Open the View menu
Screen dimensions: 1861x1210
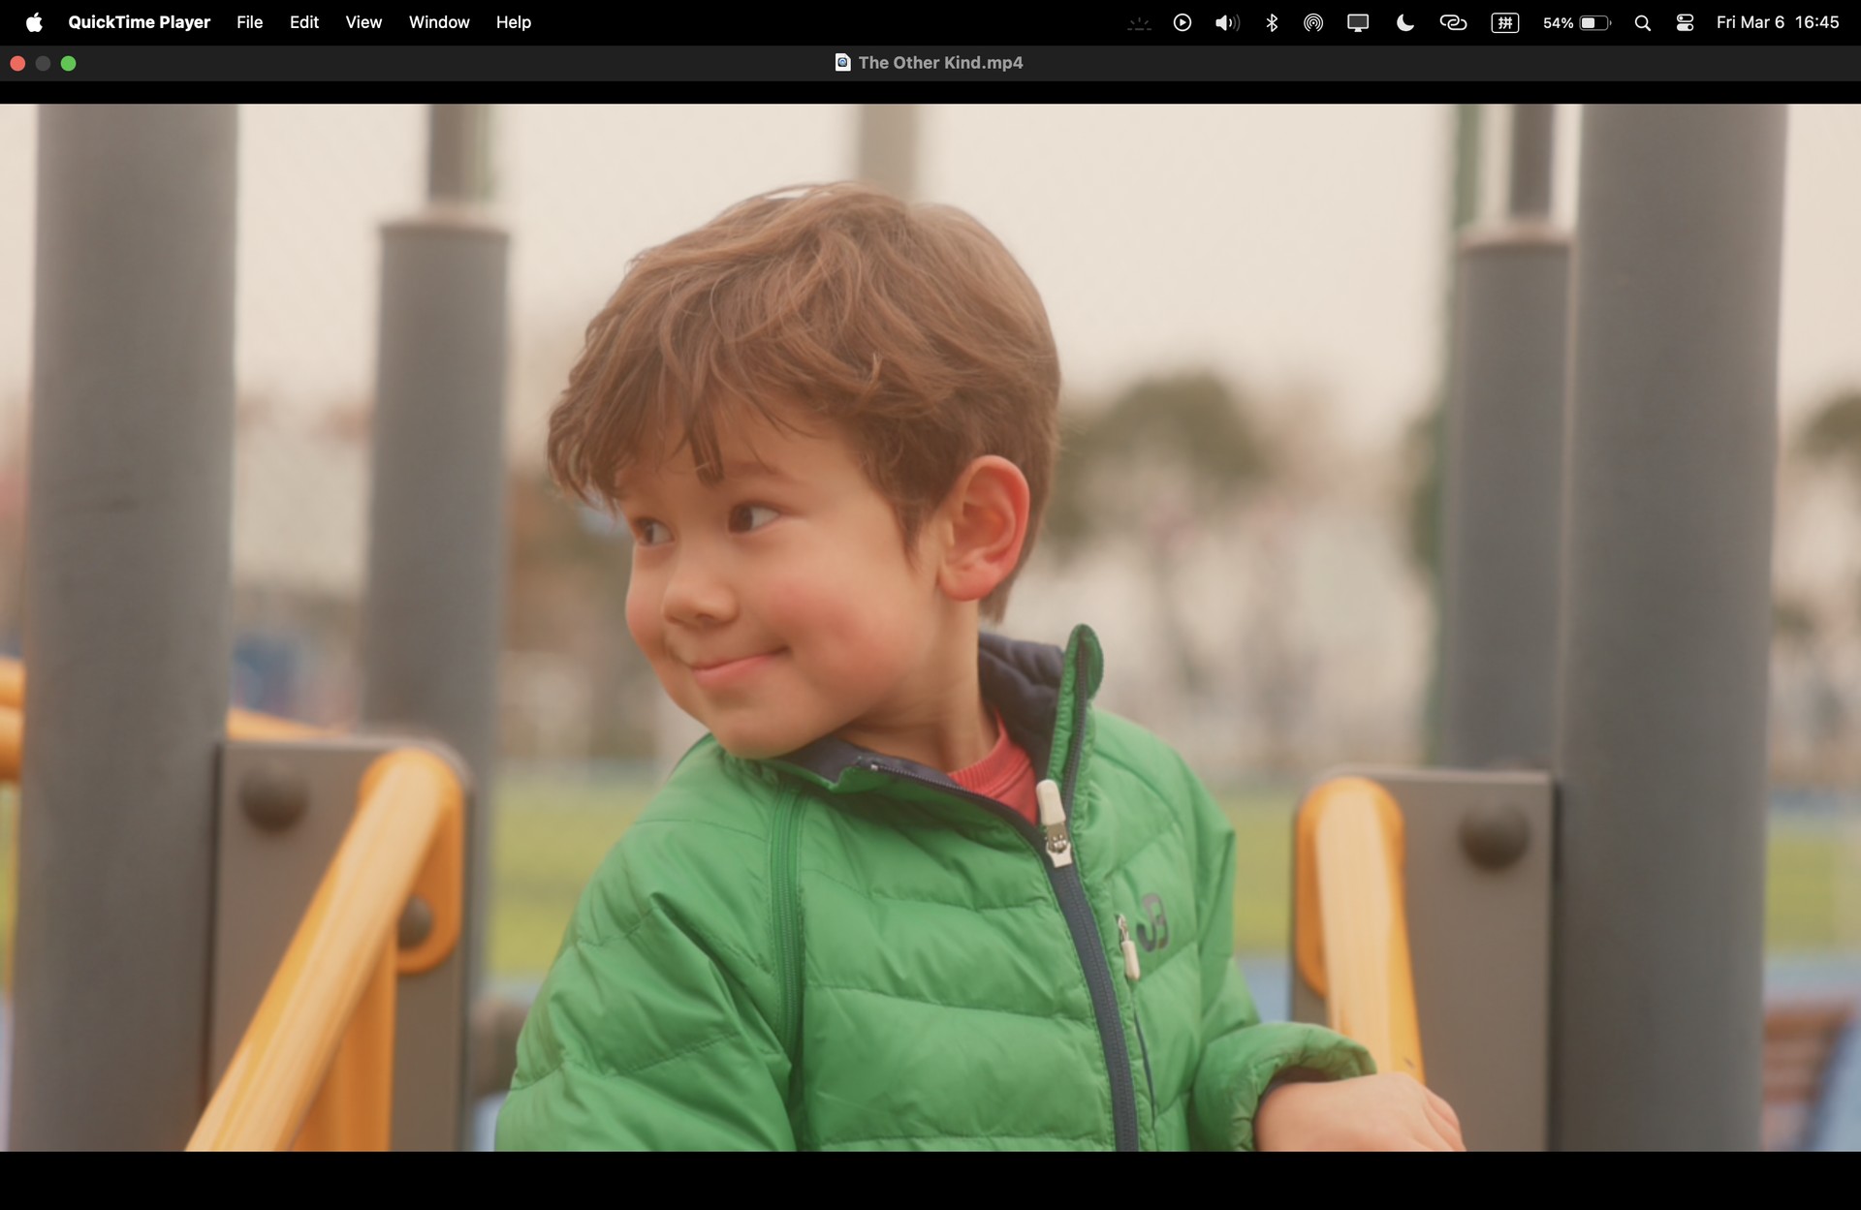[x=363, y=22]
